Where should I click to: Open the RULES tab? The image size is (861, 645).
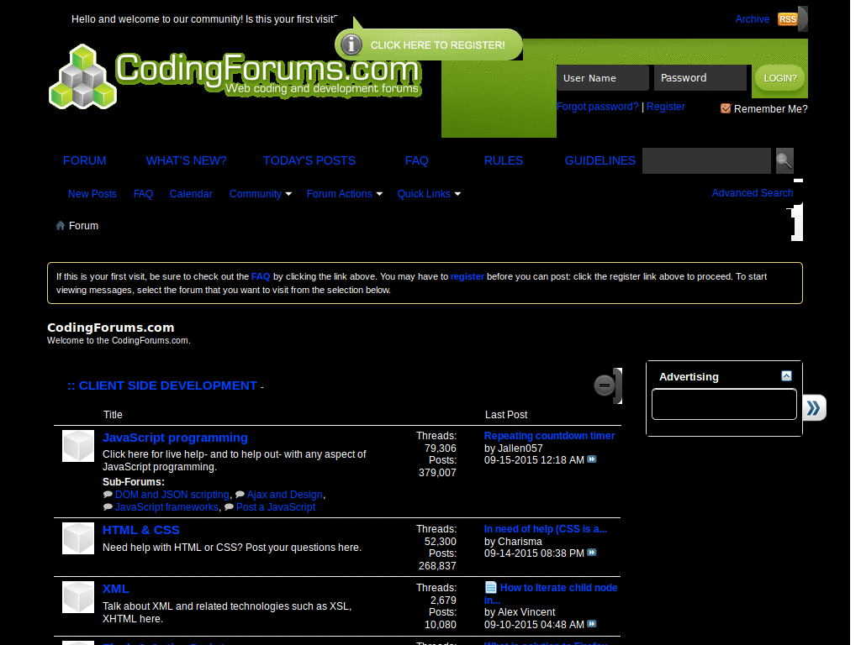tap(504, 160)
